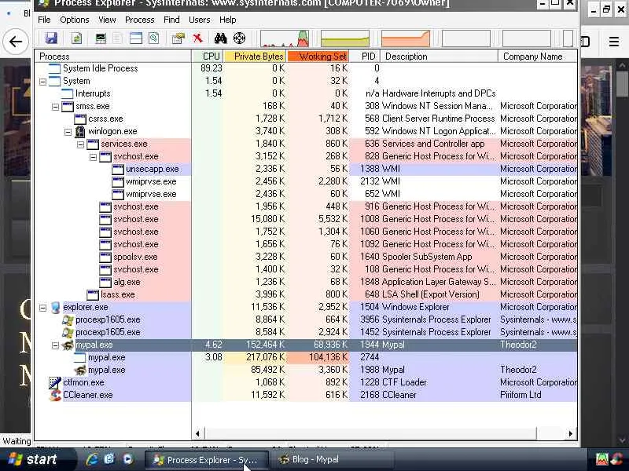Open the process Properties toolbar icon

pos(178,38)
